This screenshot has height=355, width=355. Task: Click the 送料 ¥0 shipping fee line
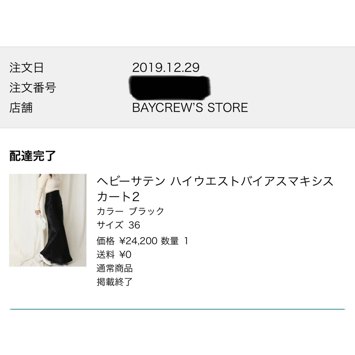point(114,255)
